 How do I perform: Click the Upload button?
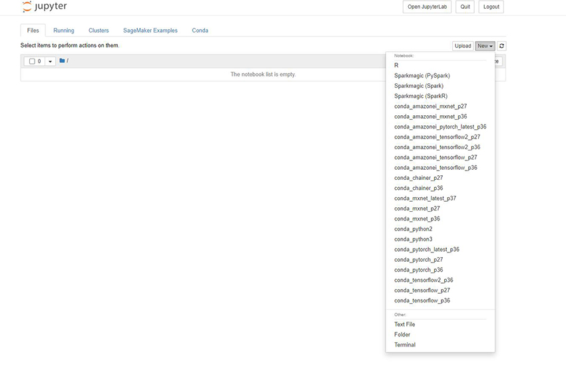point(463,46)
